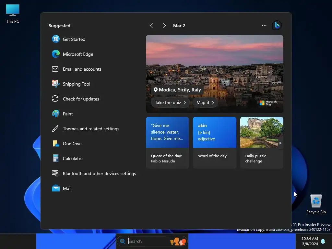Click the Bluetooth devices settings icon
This screenshot has width=332, height=249.
click(x=55, y=173)
